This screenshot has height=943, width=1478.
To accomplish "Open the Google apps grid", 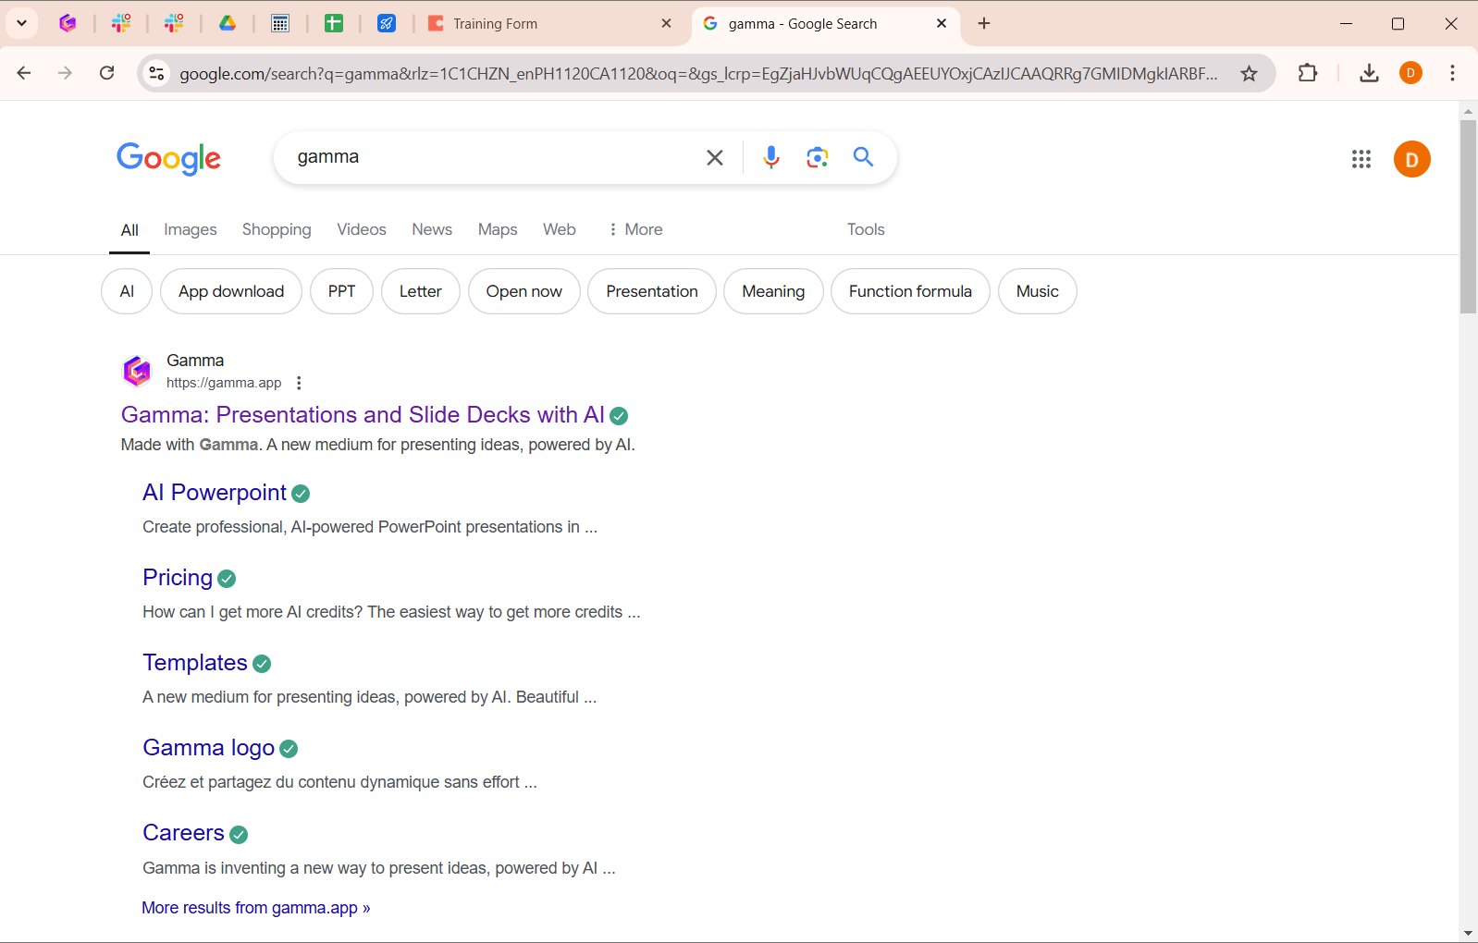I will (x=1361, y=159).
